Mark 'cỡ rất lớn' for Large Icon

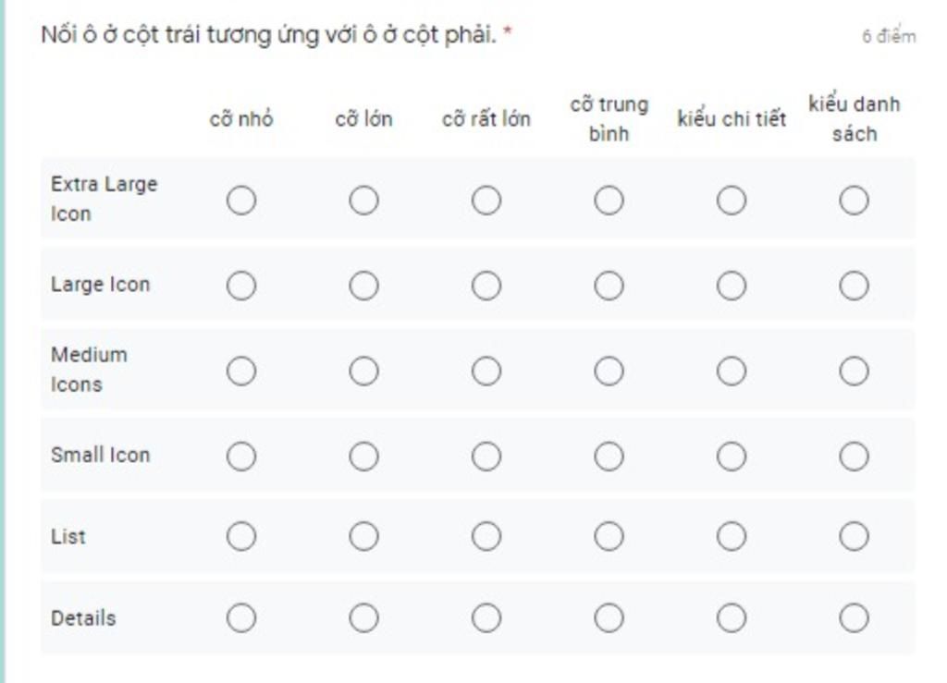tap(486, 286)
